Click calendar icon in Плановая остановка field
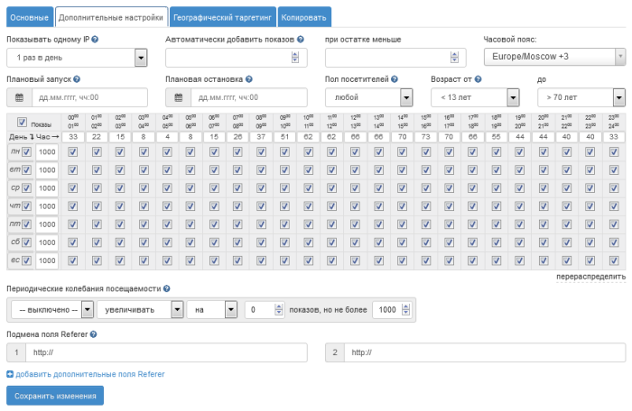 179,97
